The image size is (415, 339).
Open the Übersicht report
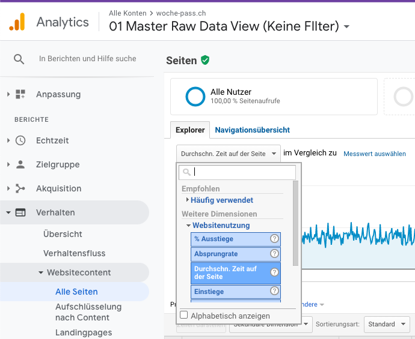click(x=63, y=234)
